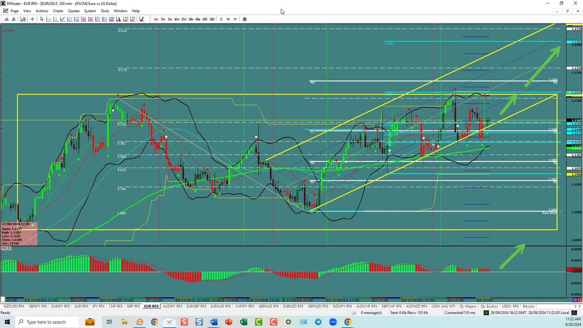Click the messages envelope icon

(x=354, y=313)
